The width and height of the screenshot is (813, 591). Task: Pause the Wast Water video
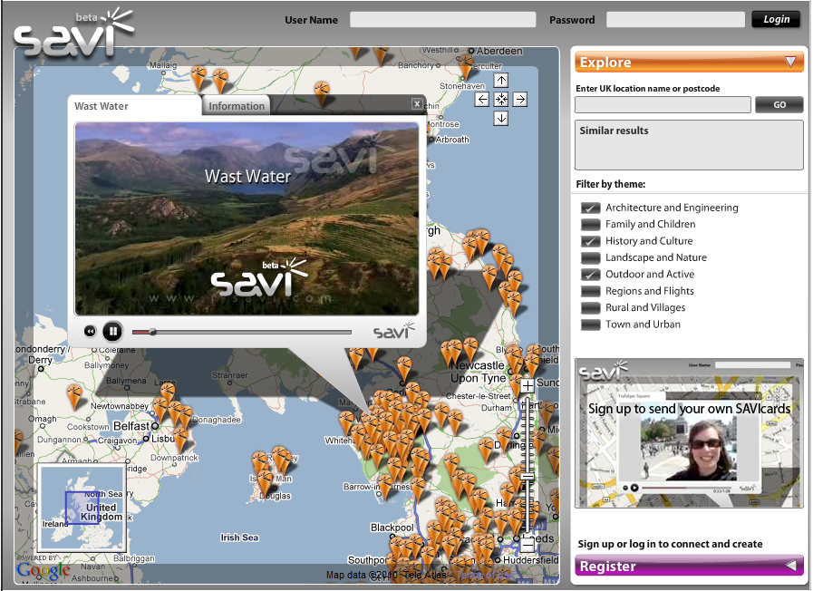[x=112, y=331]
